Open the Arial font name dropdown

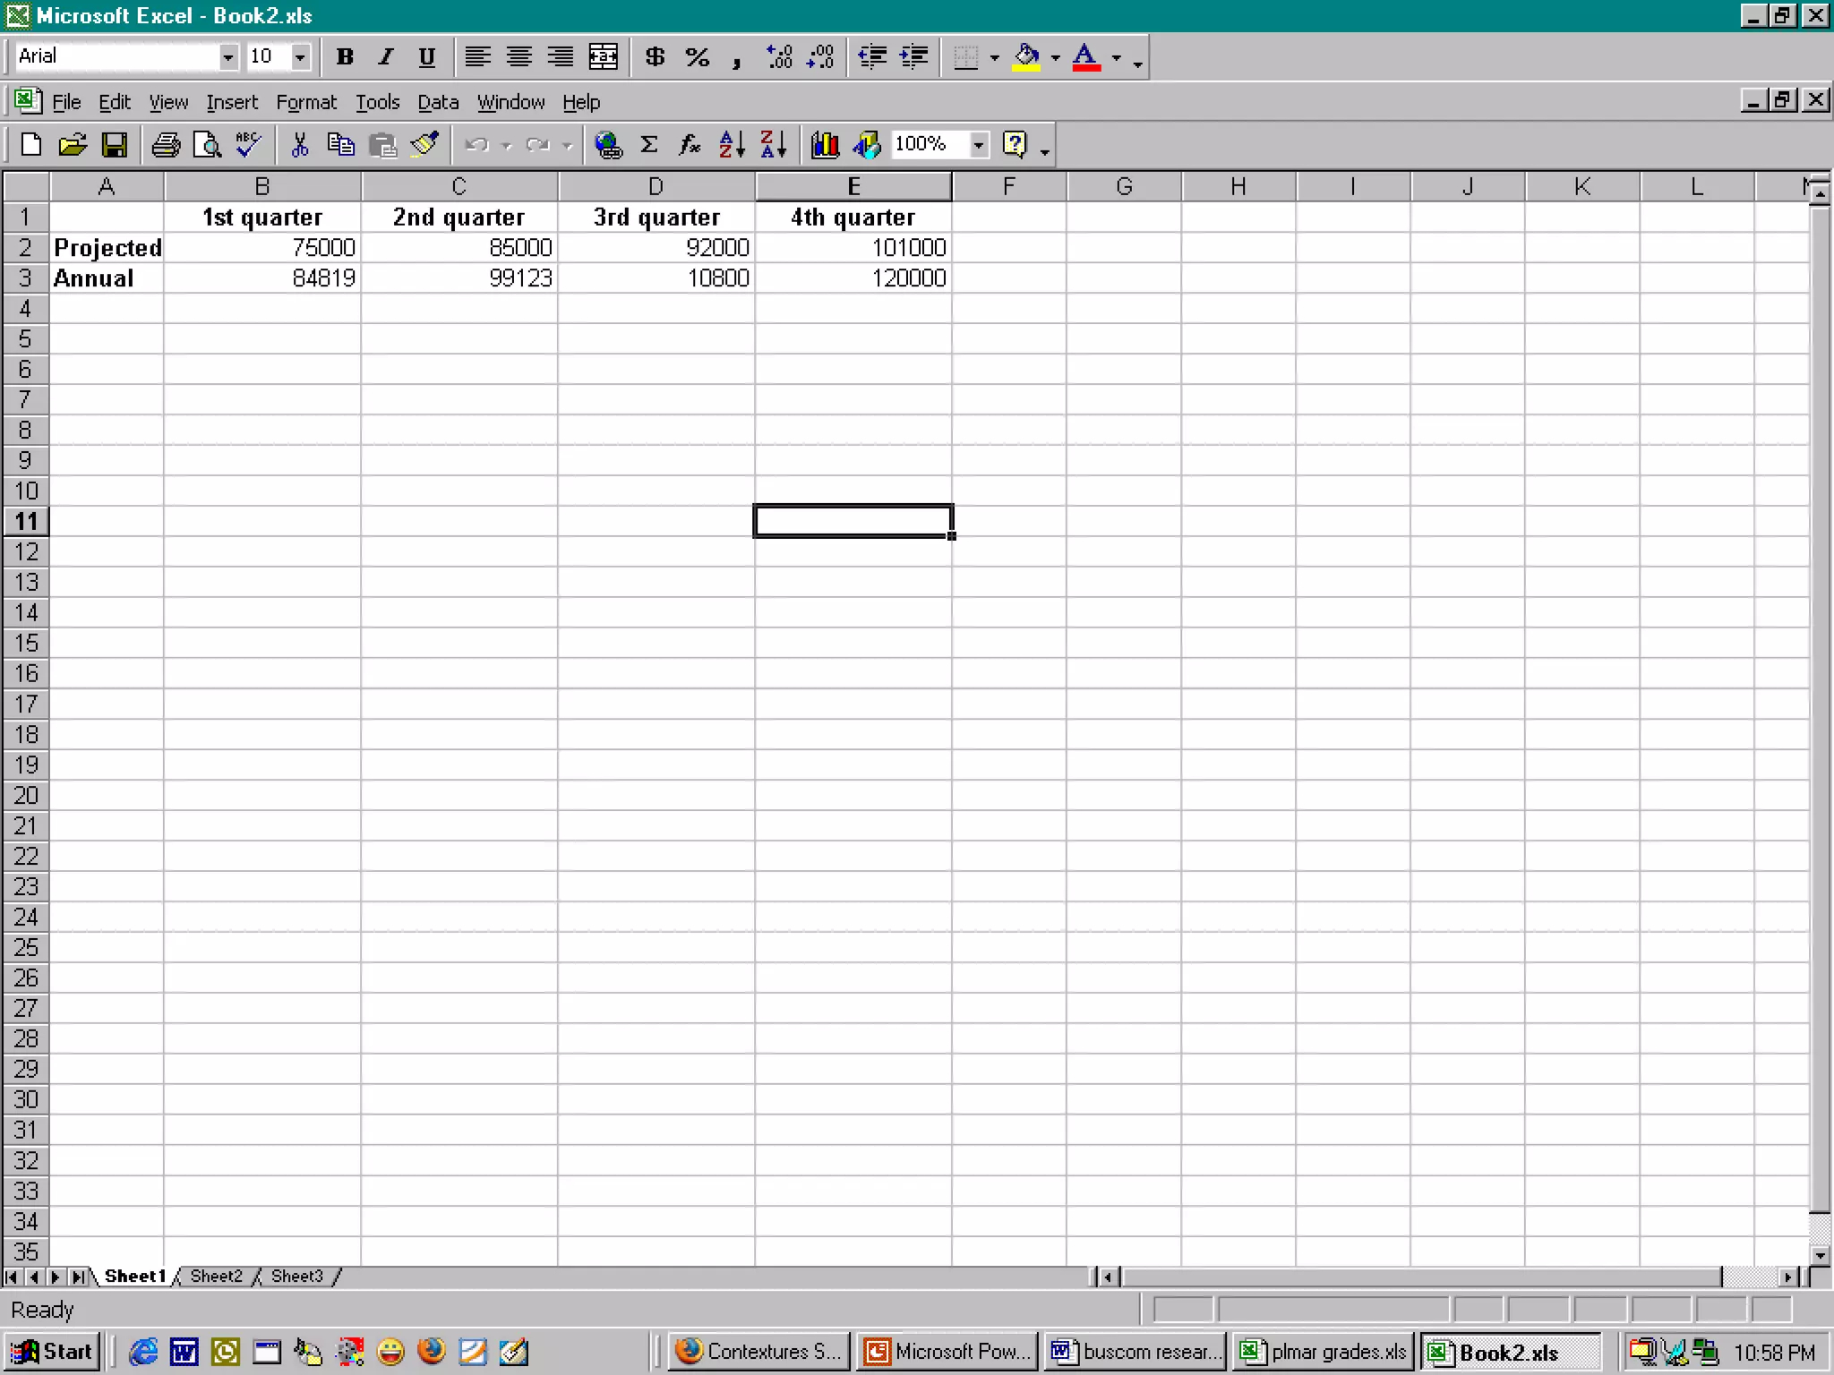pyautogui.click(x=228, y=57)
